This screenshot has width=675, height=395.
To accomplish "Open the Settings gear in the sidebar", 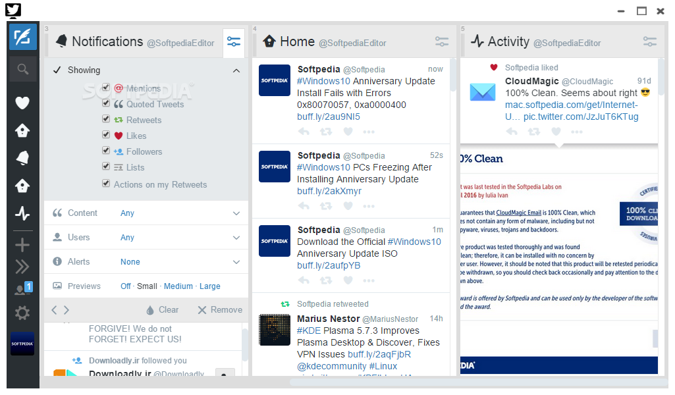I will point(22,313).
